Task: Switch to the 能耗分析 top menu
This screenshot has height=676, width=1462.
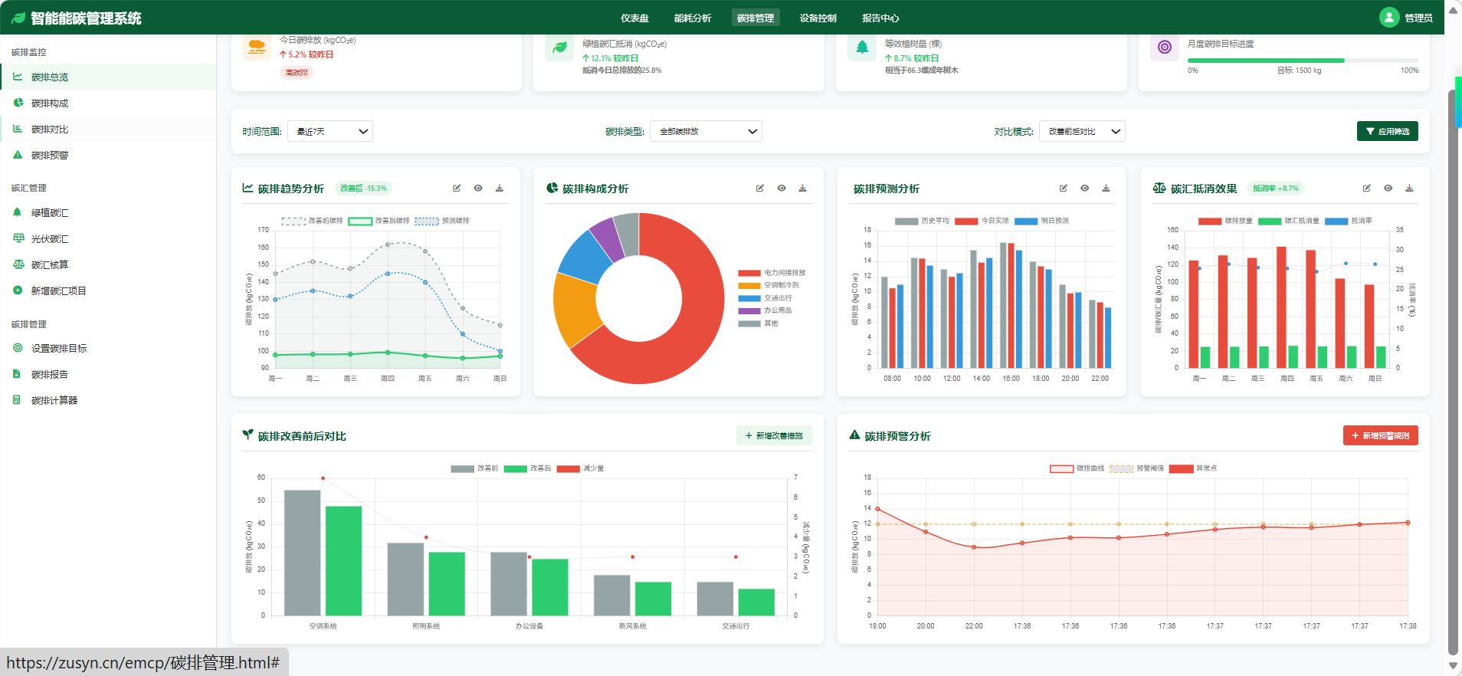Action: pyautogui.click(x=692, y=18)
